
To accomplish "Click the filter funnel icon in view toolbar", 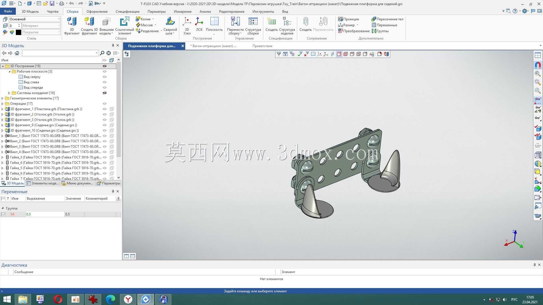I will point(279,54).
